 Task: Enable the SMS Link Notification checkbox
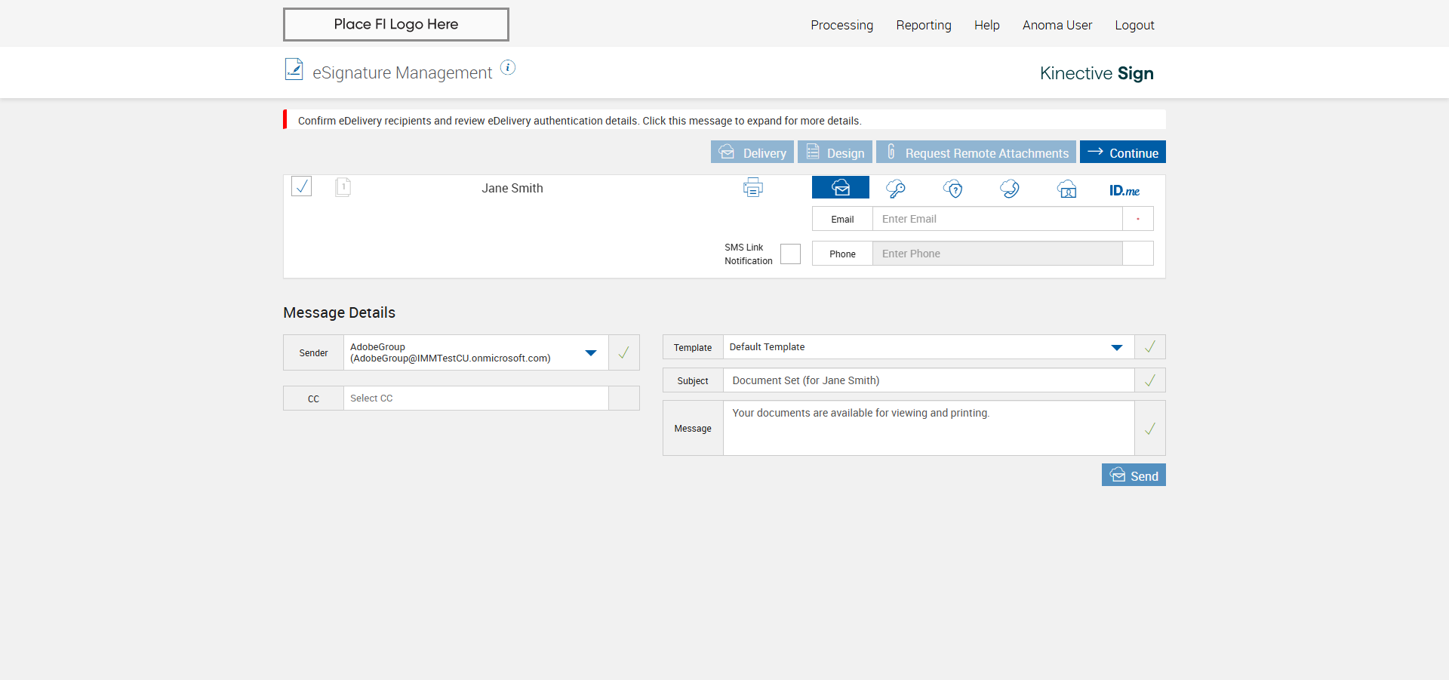pos(790,254)
